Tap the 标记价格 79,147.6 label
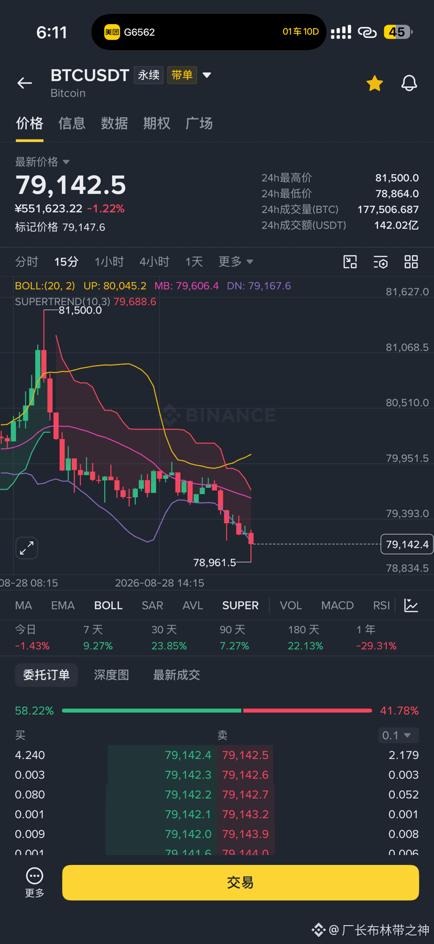This screenshot has width=434, height=944. coord(60,227)
